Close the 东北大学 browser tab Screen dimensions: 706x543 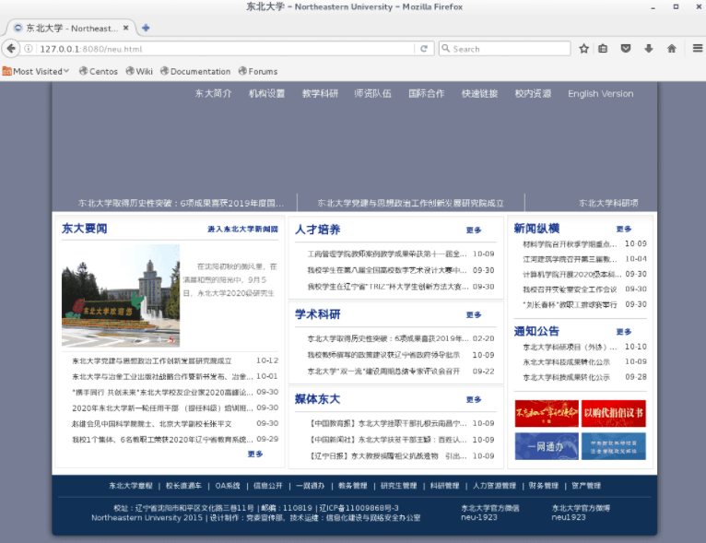(126, 28)
